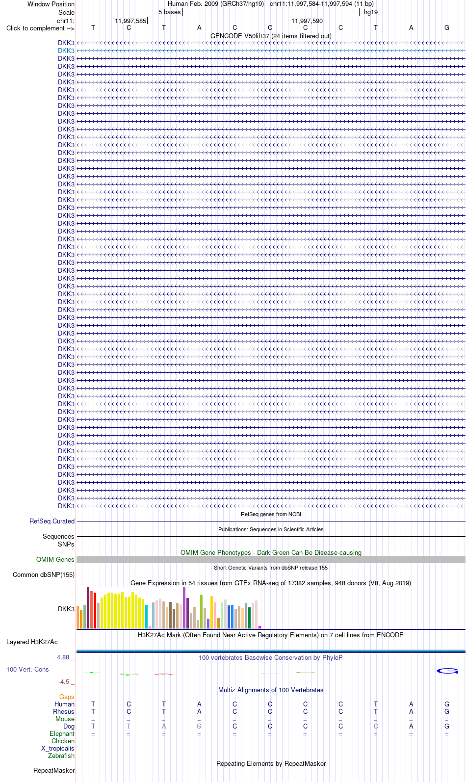
Task: Click the -4.5 lower scale value
Action: (64, 681)
